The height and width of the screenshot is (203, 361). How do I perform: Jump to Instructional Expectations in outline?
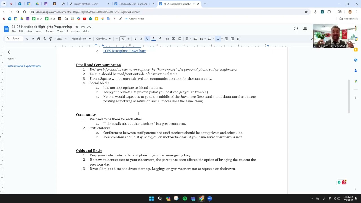pyautogui.click(x=24, y=66)
